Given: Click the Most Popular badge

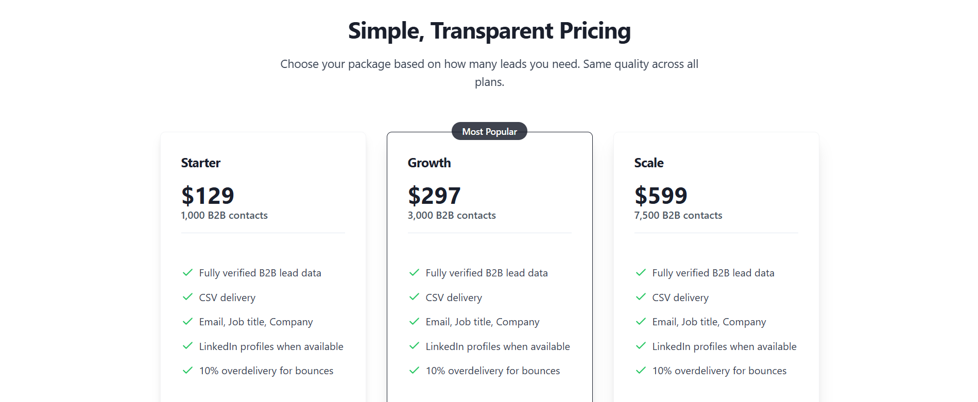Looking at the screenshot, I should 489,131.
